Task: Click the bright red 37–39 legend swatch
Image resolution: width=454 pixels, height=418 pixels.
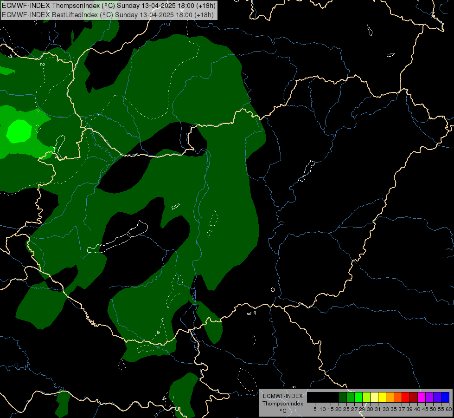Action: [x=406, y=397]
